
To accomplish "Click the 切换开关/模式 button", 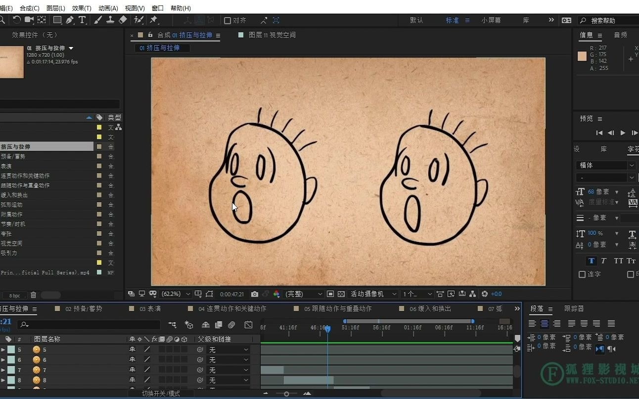I will (x=161, y=394).
